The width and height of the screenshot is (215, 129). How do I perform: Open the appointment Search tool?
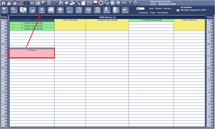point(14,10)
